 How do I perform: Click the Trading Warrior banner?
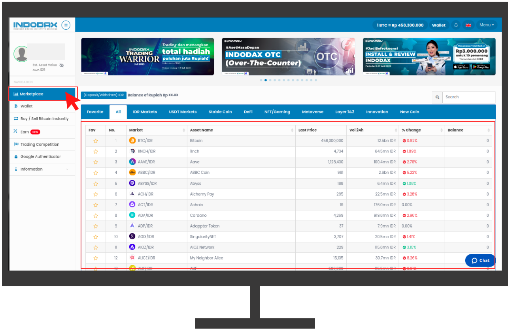click(147, 56)
